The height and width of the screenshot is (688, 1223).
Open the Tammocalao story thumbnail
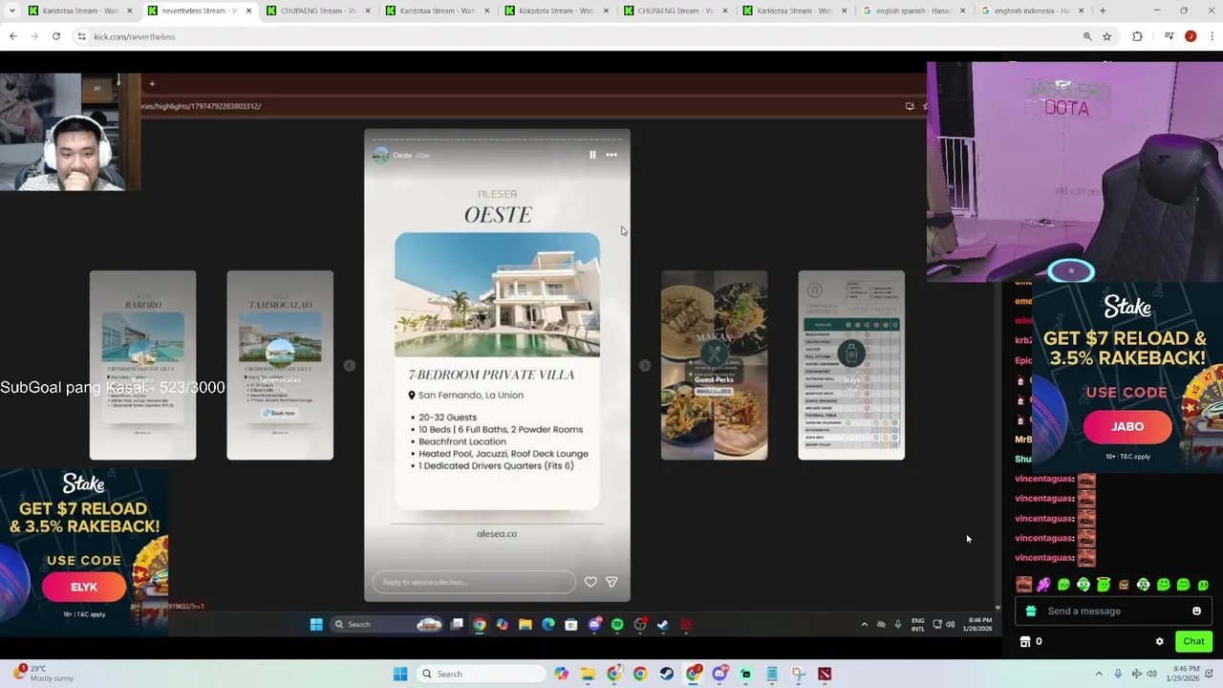pos(280,365)
